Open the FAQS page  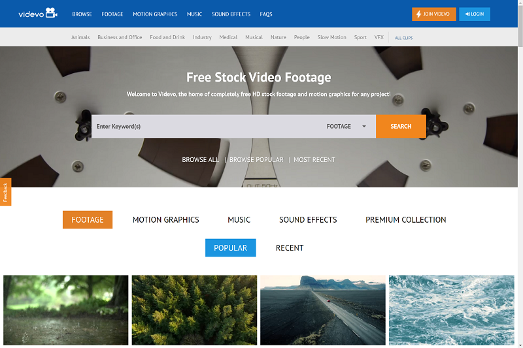coord(266,14)
